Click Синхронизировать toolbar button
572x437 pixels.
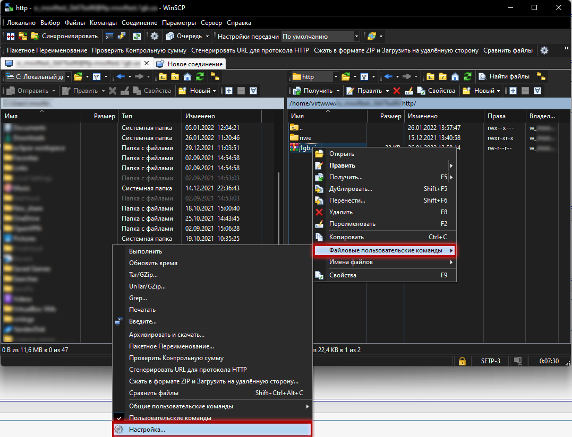coord(64,37)
